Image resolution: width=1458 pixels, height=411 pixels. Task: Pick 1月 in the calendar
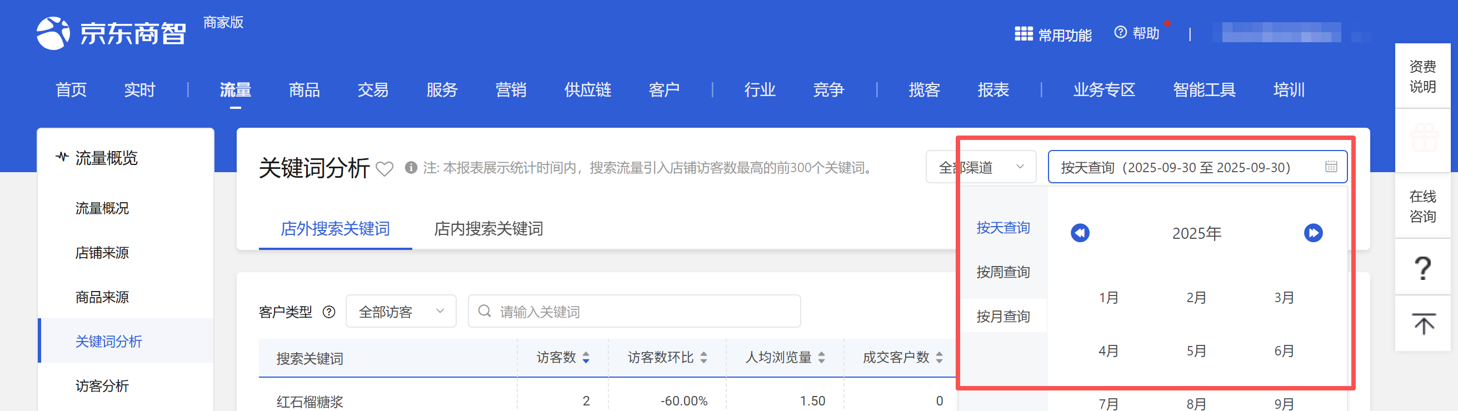coord(1108,298)
